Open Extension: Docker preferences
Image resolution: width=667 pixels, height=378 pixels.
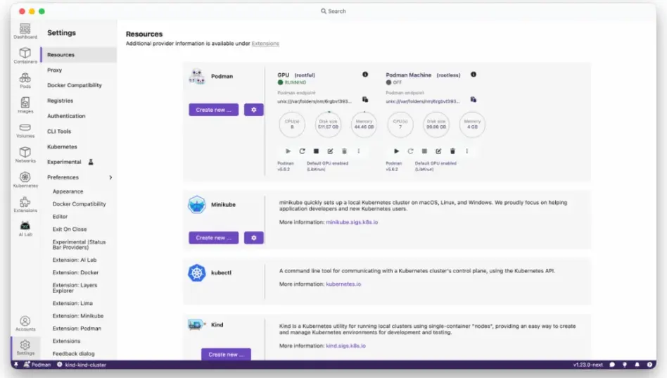click(75, 272)
